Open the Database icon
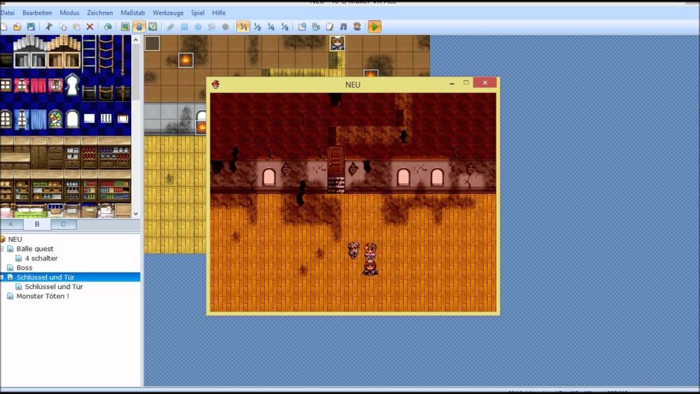Image resolution: width=700 pixels, height=394 pixels. [x=302, y=26]
